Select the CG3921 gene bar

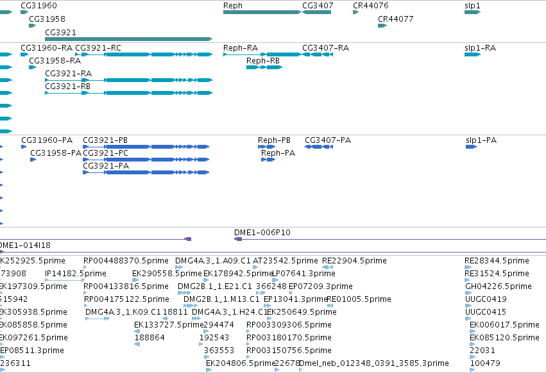[128, 39]
